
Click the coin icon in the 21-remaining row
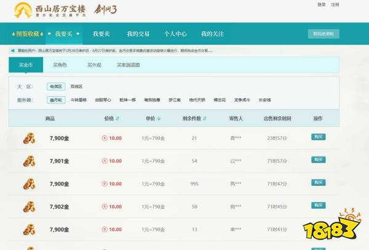point(29,139)
